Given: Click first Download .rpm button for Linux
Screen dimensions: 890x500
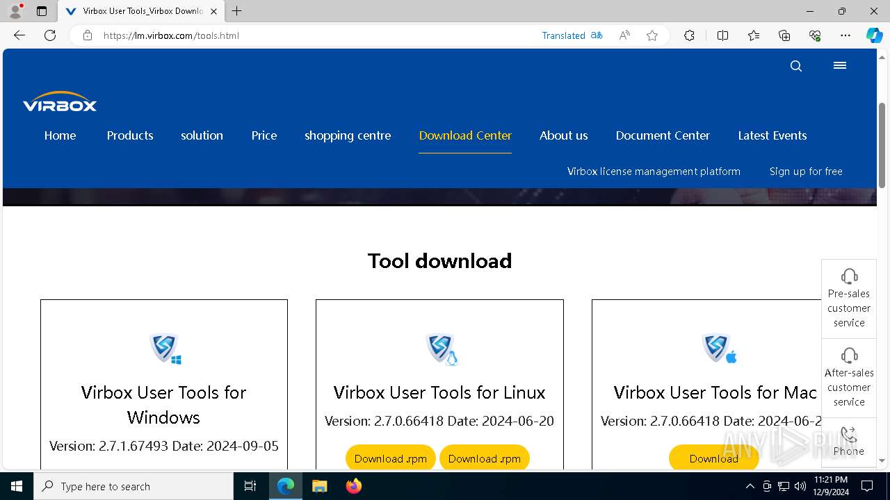Looking at the screenshot, I should point(391,458).
